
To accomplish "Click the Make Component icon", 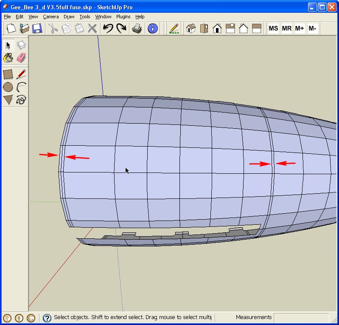I will click(x=21, y=45).
